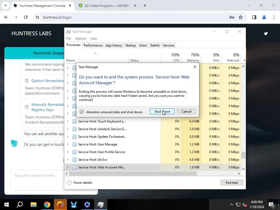This screenshot has height=210, width=280.
Task: Switch to the Startup tab
Action: pyautogui.click(x=130, y=45)
